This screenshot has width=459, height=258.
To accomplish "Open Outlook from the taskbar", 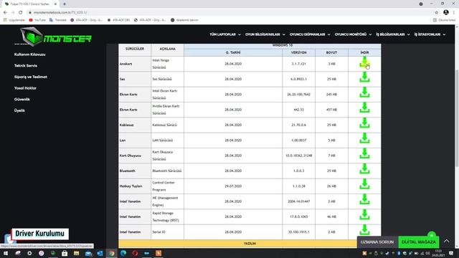I will click(x=100, y=253).
